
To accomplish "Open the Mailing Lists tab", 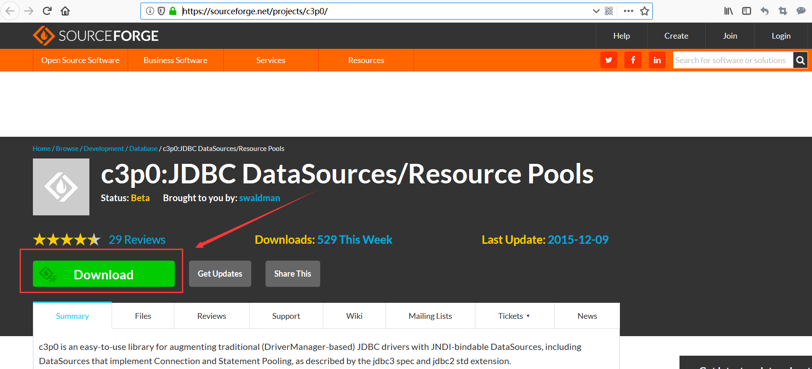I will point(430,316).
